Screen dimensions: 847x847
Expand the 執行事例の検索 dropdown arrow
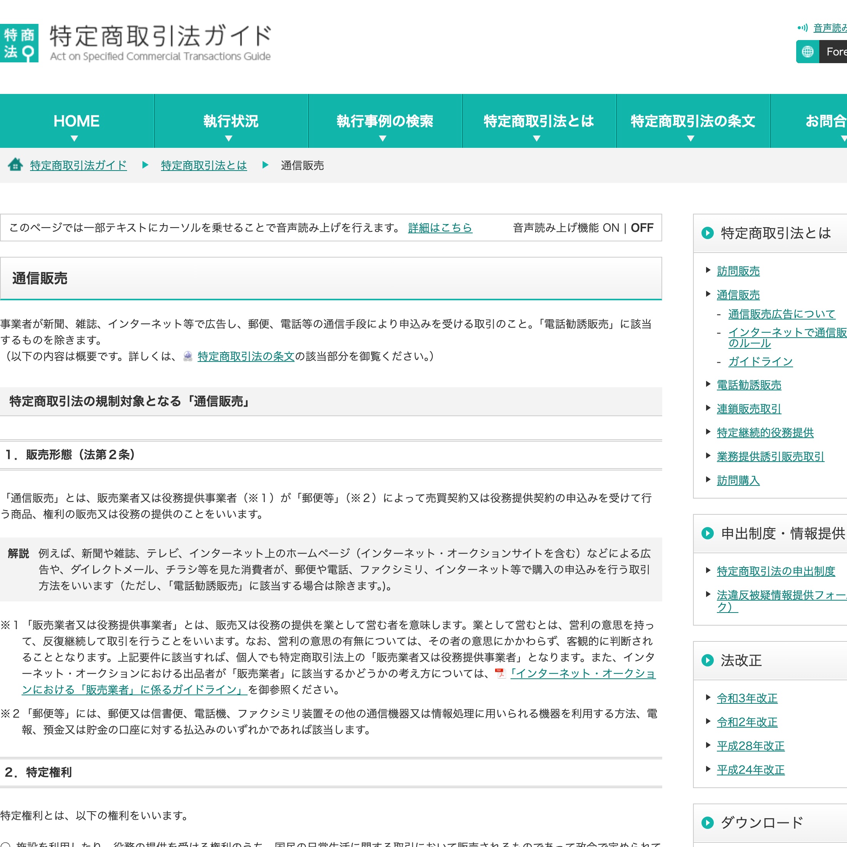383,139
